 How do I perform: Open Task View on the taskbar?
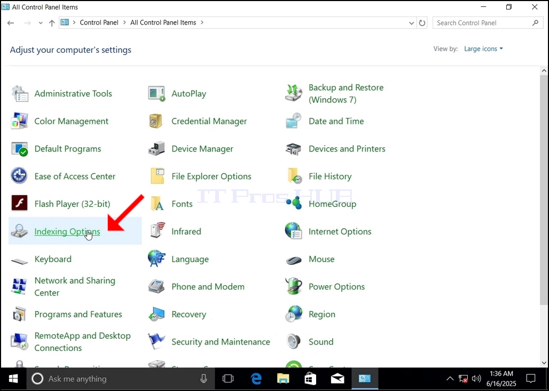pyautogui.click(x=228, y=379)
